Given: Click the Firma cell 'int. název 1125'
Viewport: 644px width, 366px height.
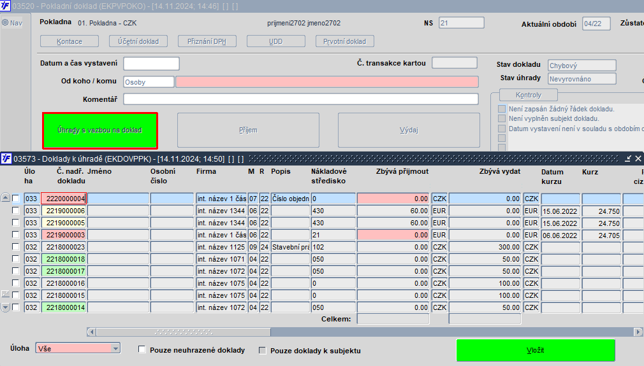Looking at the screenshot, I should tap(221, 247).
